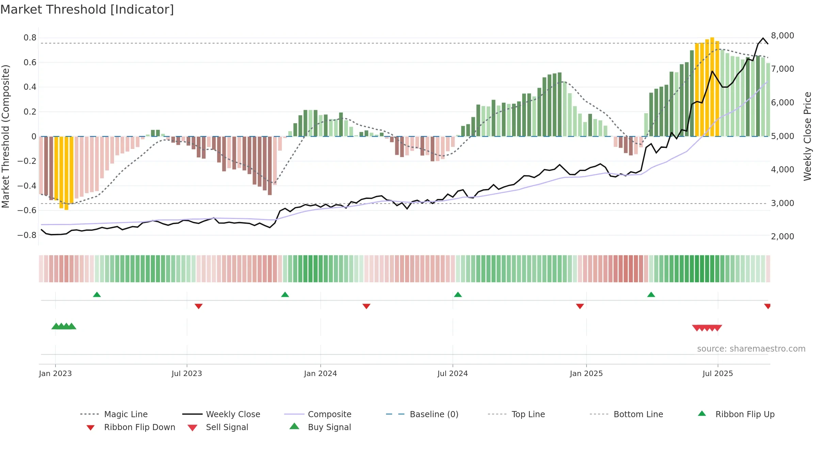Click the Jul 2024 x-axis label
Screen dimensions: 817x459
click(453, 374)
